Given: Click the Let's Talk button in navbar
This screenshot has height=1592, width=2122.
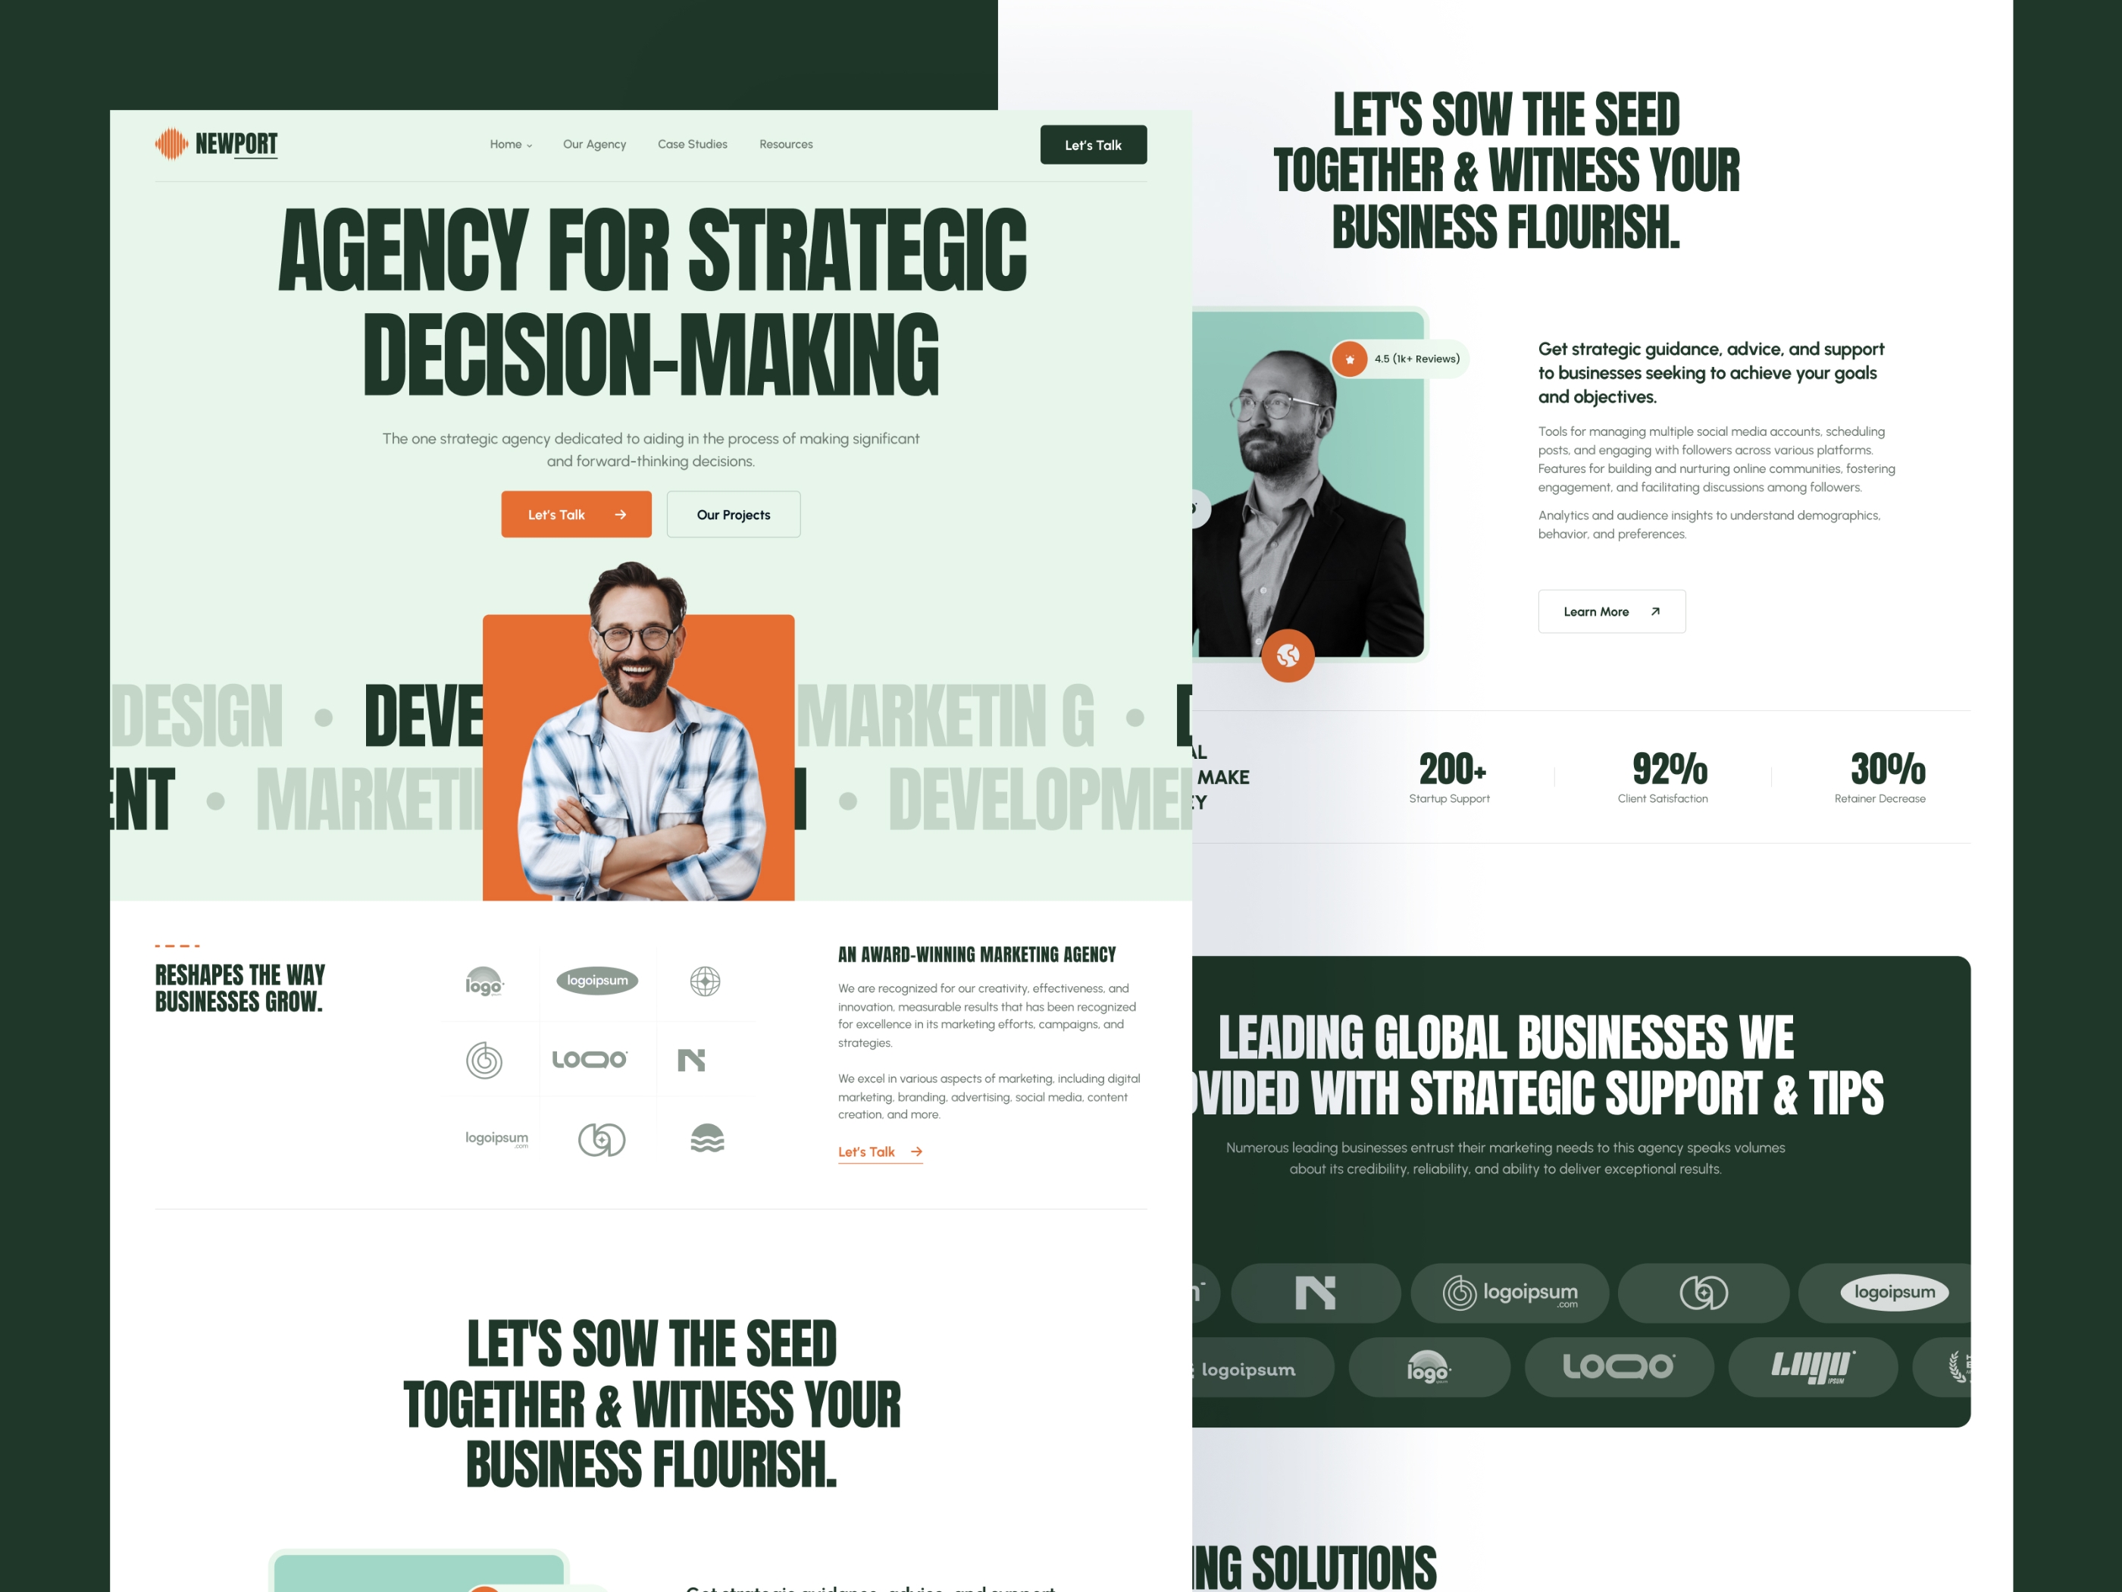Looking at the screenshot, I should click(x=1091, y=146).
